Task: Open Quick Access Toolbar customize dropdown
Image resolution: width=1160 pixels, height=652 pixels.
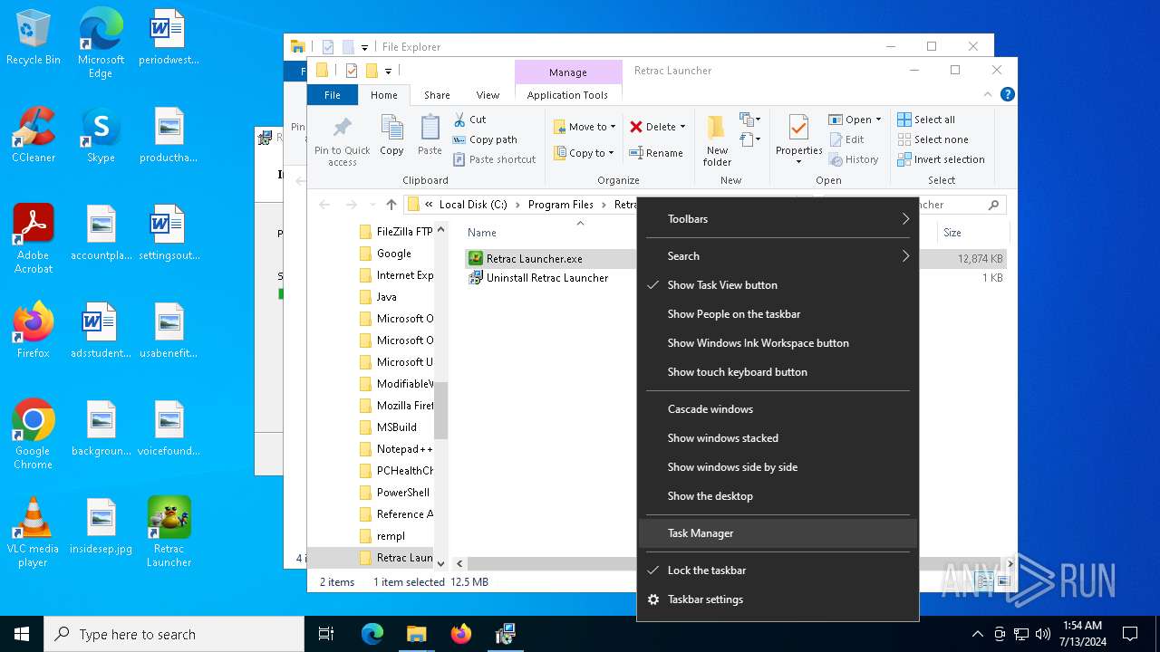Action: click(x=388, y=71)
